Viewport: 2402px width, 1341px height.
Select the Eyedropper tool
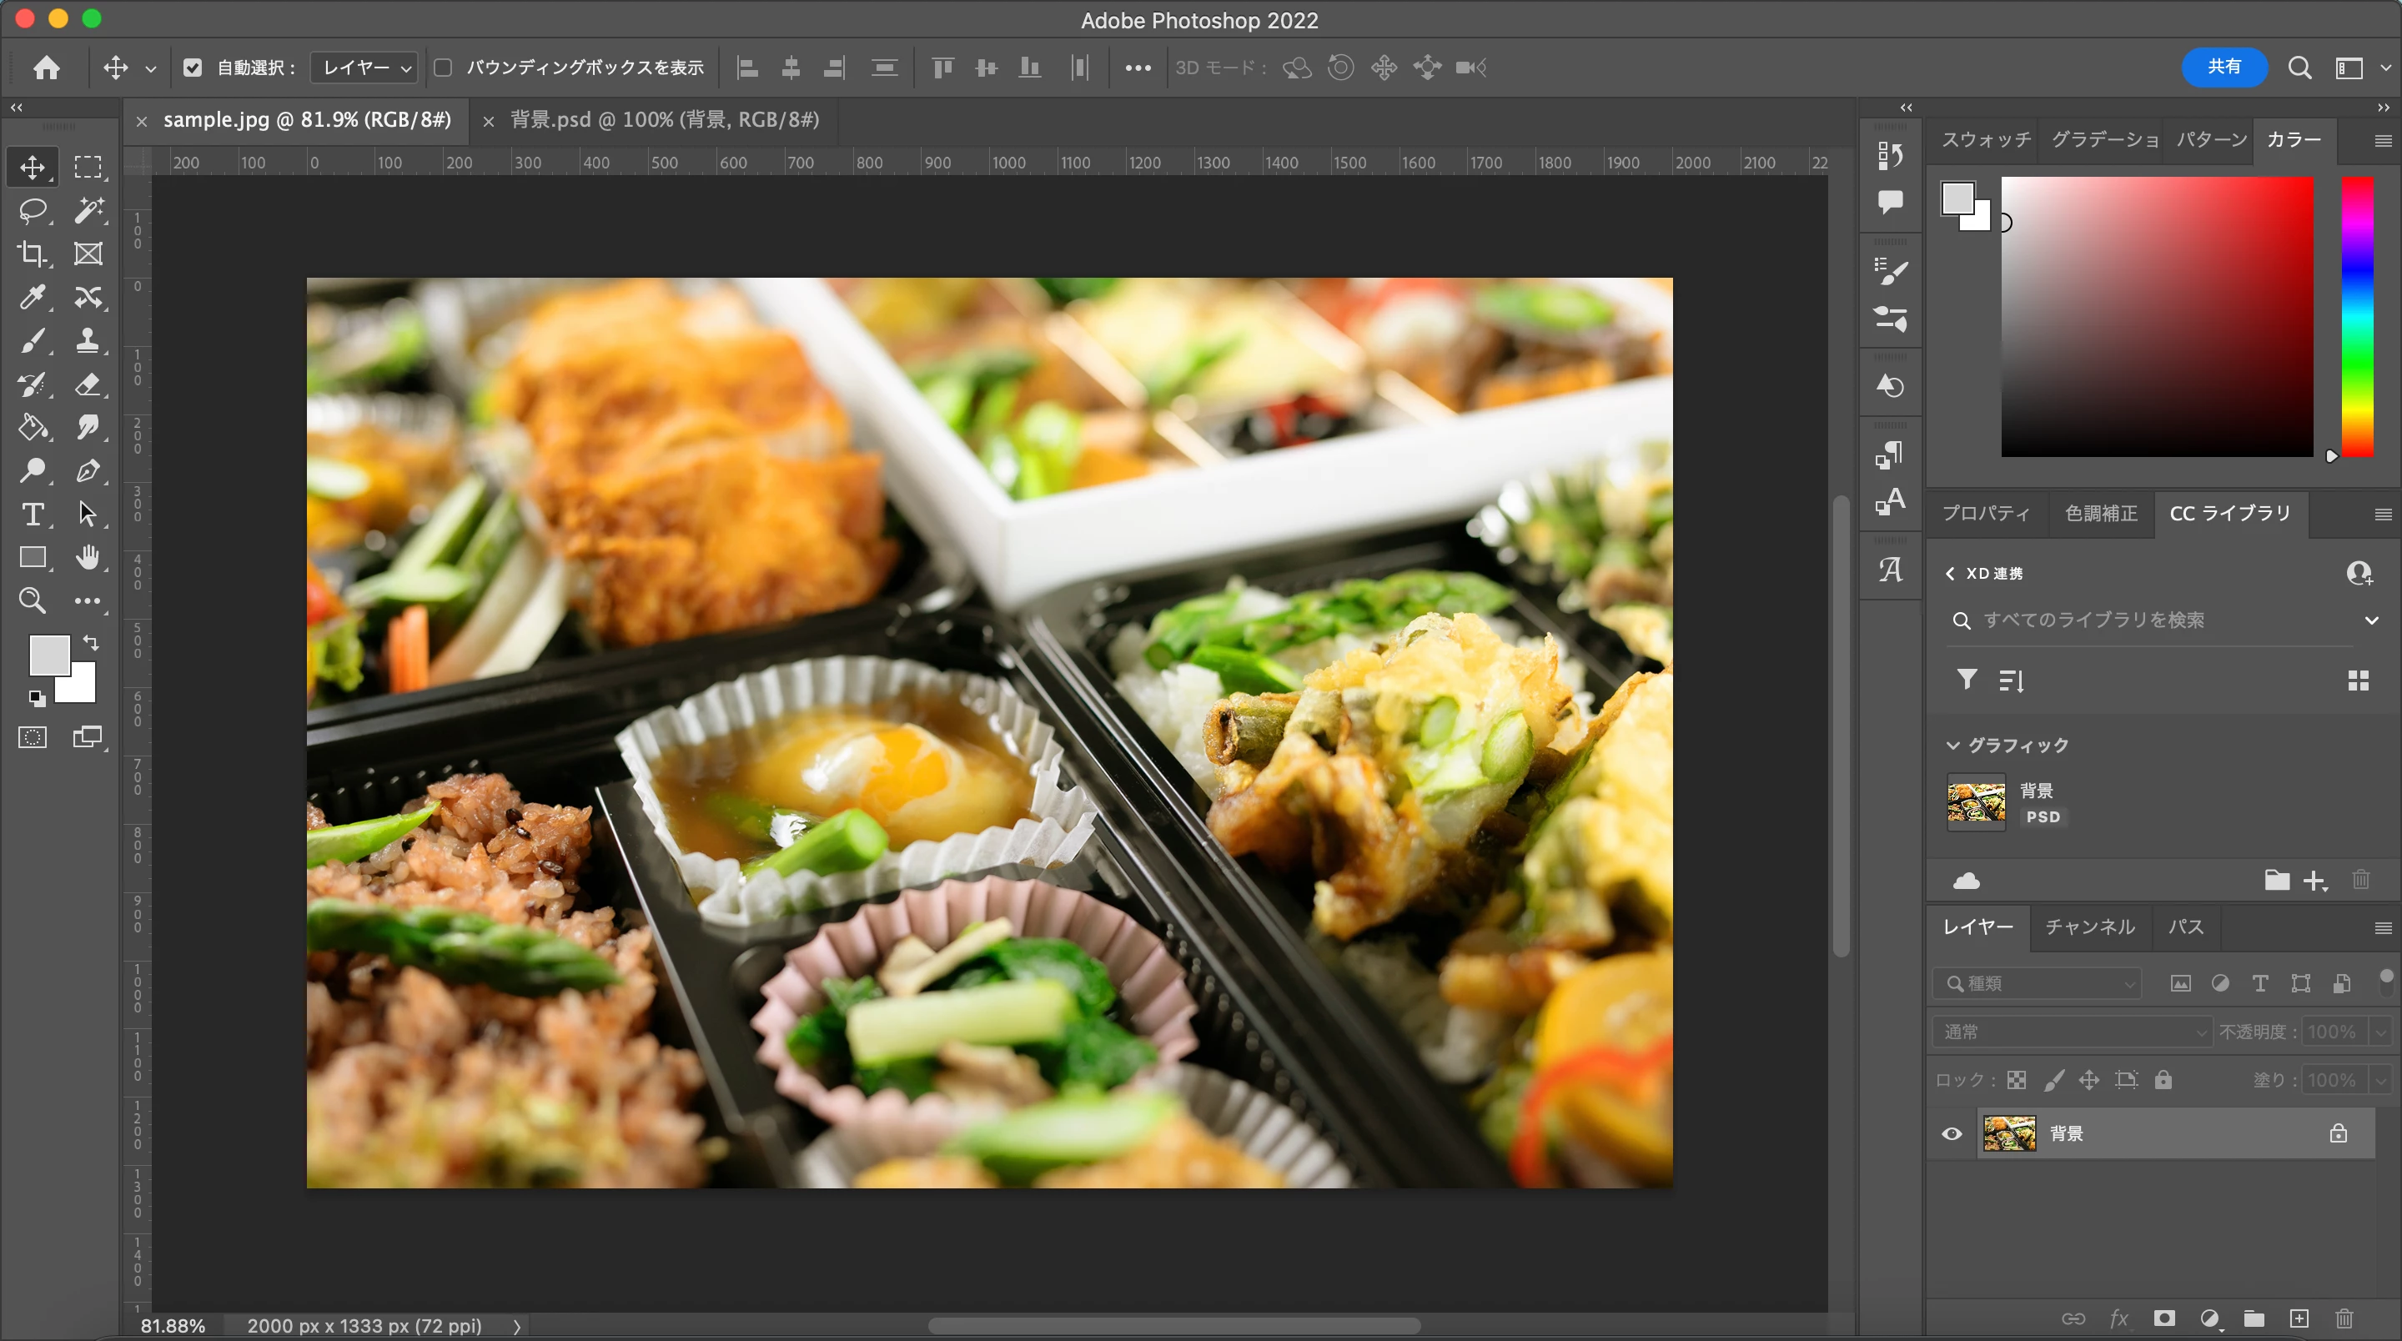click(x=33, y=298)
